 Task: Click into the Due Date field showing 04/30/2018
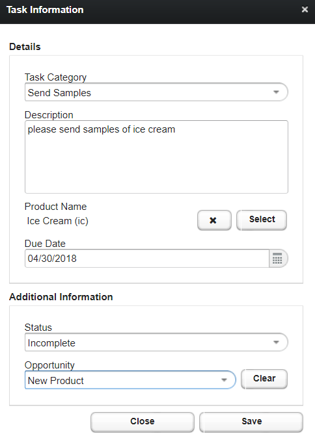(147, 259)
